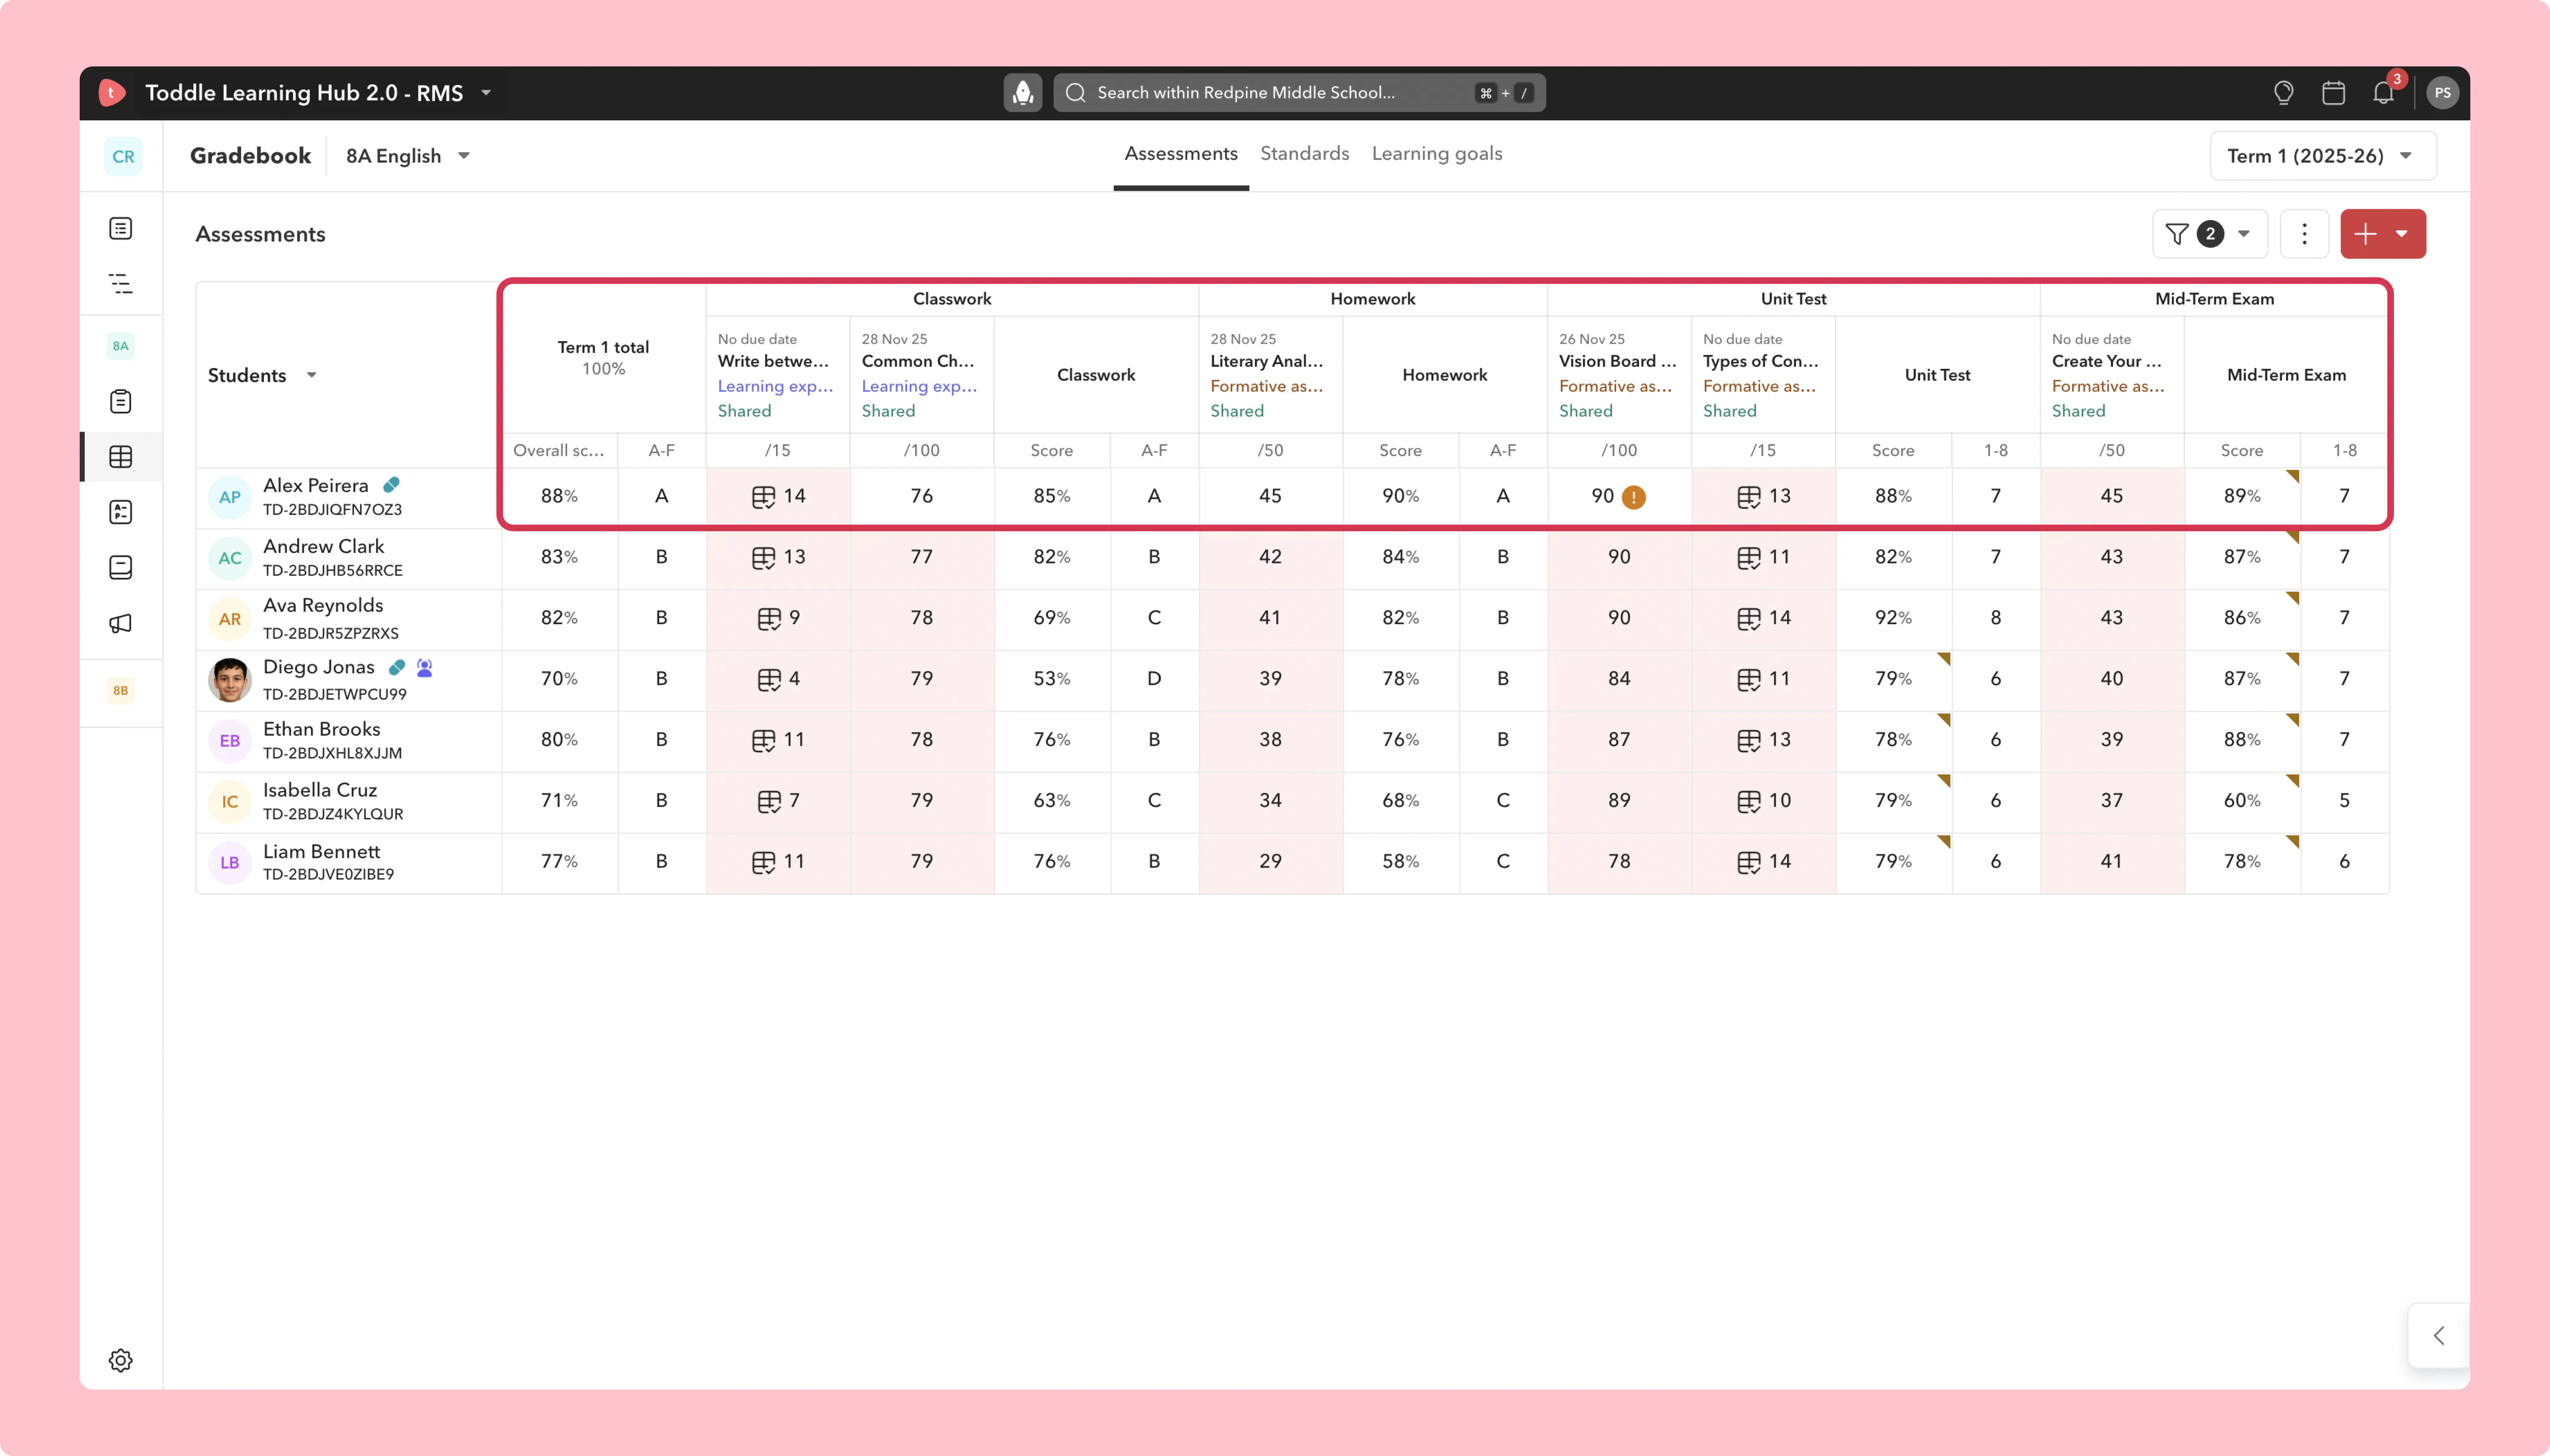
Task: Click the rubric icon in Diego Jonas's Types of Con cell
Action: pos(1749,680)
